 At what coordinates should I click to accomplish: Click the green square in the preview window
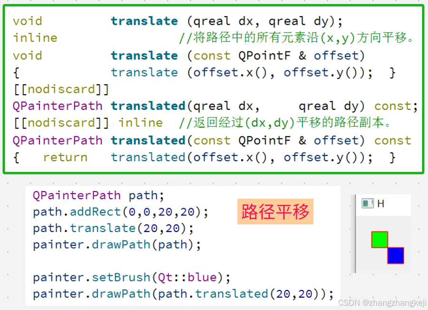pyautogui.click(x=379, y=240)
